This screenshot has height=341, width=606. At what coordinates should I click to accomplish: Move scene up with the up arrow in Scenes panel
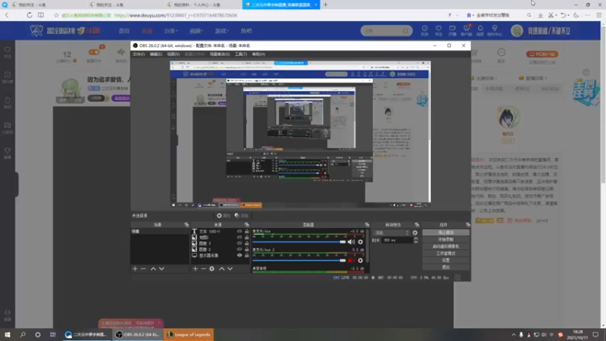(x=153, y=269)
